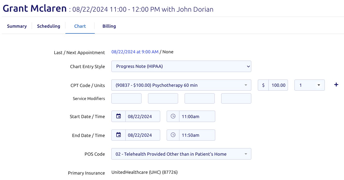344x180 pixels.
Task: Expand the CPT Code selector
Action: [181, 85]
